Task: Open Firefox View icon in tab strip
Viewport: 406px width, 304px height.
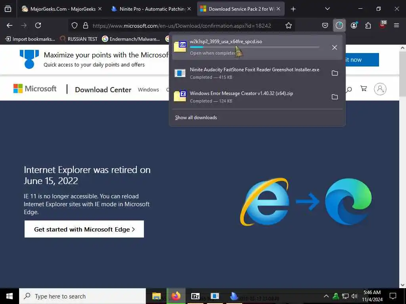Action: pyautogui.click(x=8, y=9)
